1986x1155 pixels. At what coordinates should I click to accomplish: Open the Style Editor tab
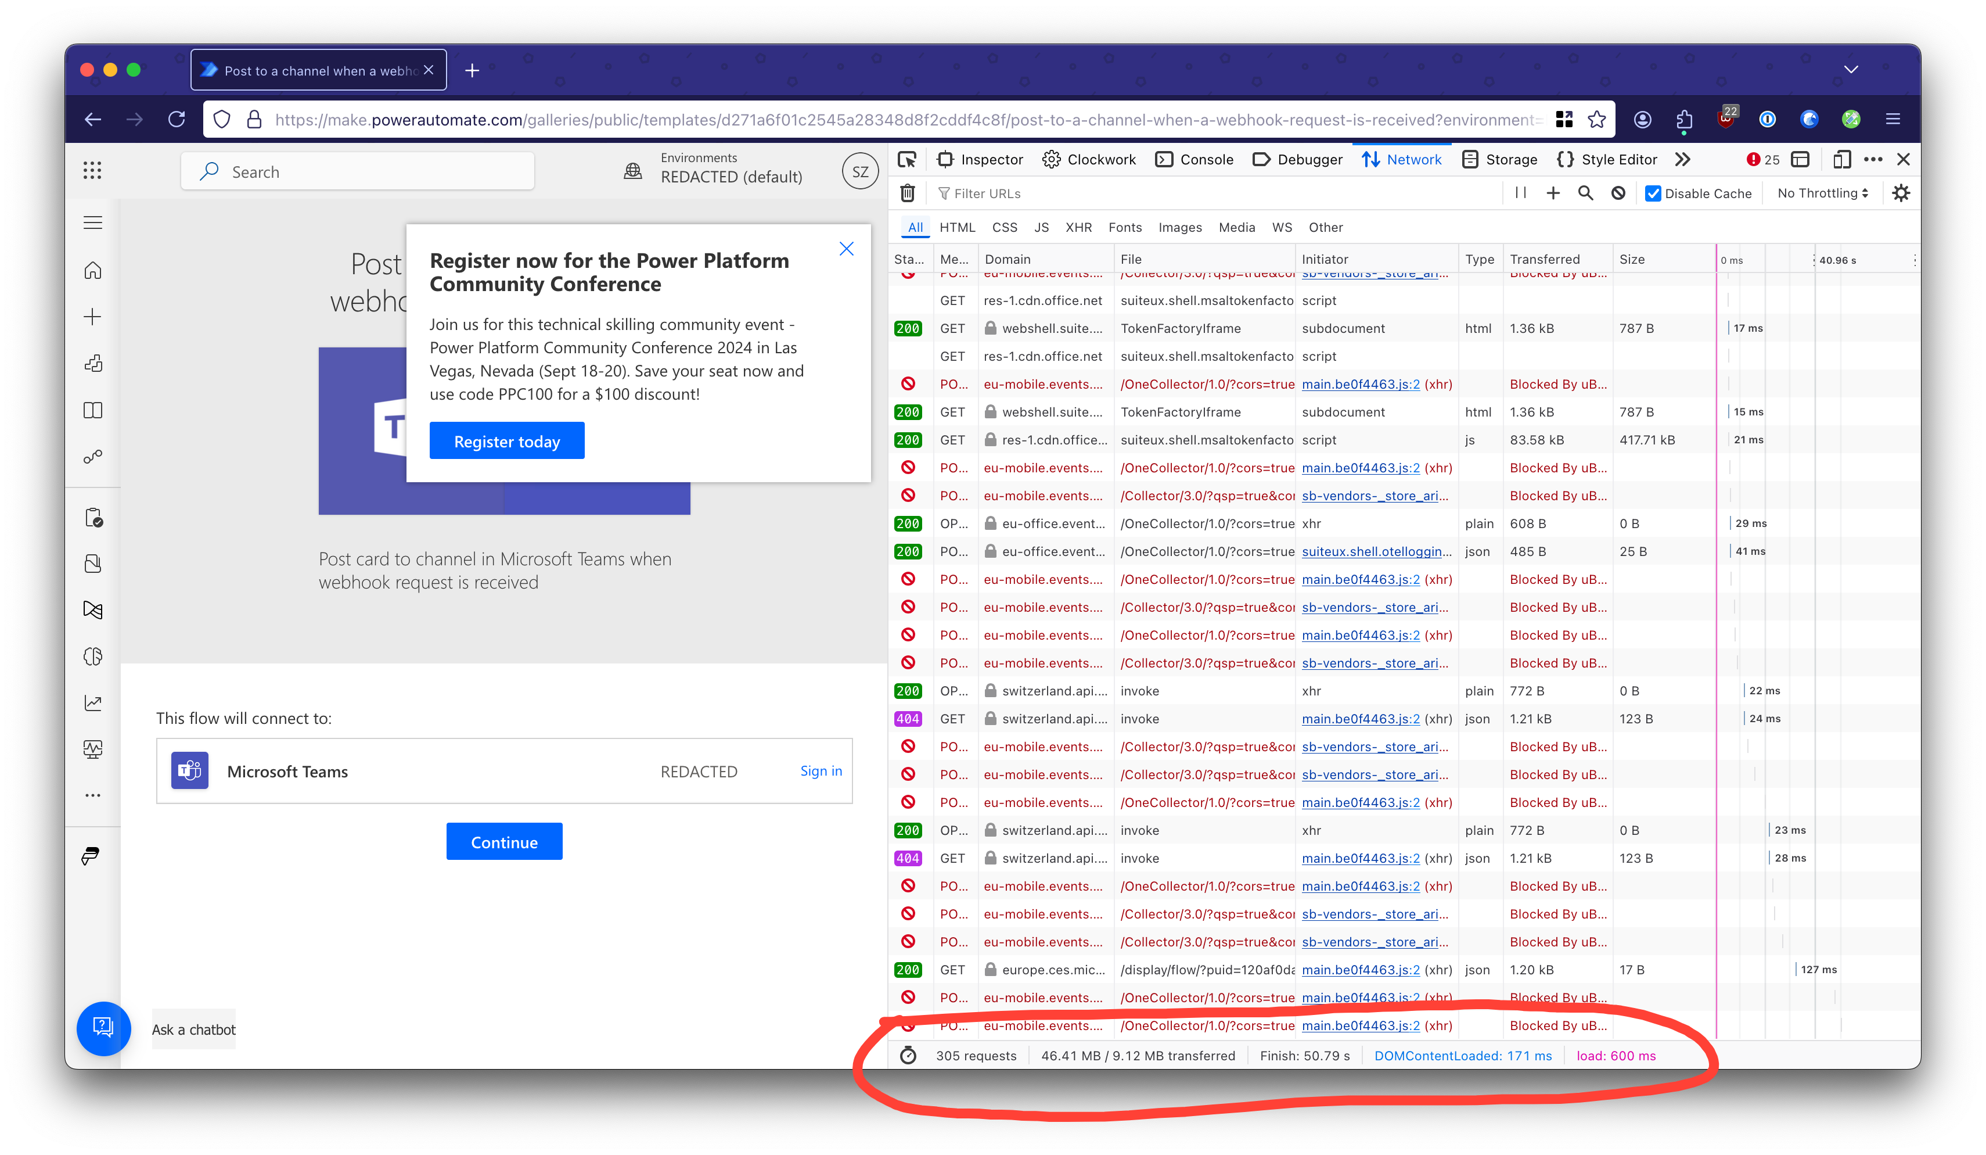point(1607,159)
